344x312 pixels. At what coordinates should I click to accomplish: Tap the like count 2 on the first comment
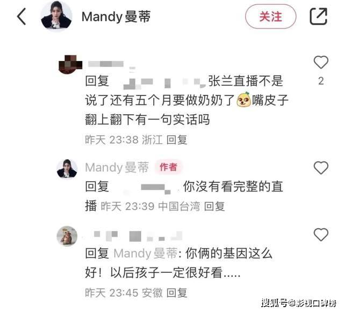click(321, 81)
